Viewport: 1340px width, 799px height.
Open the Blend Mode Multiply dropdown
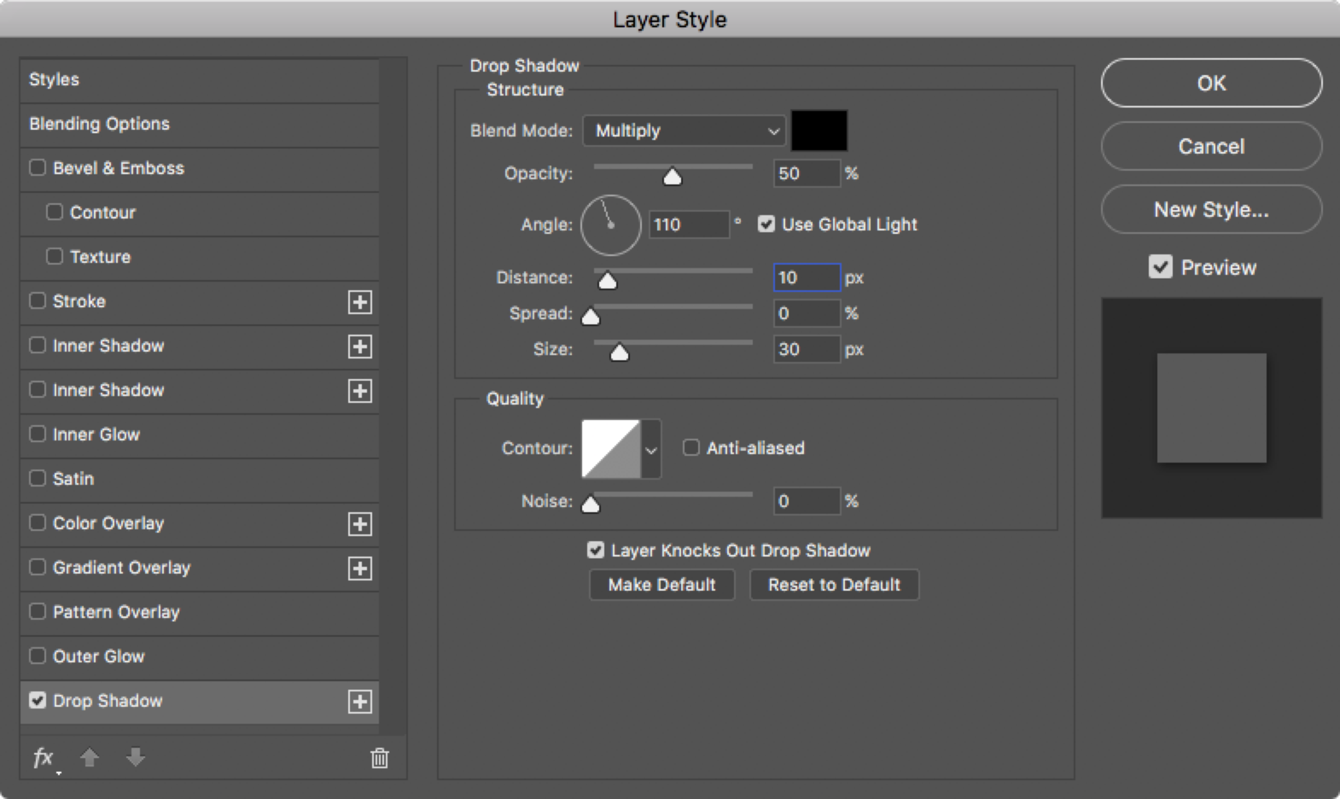click(685, 131)
